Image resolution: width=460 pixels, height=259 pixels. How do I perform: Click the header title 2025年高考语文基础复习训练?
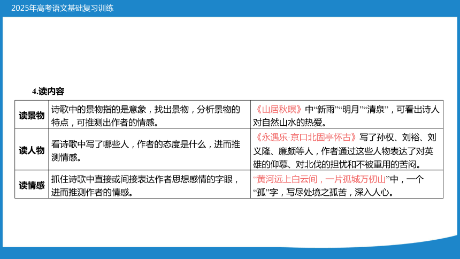62,8
